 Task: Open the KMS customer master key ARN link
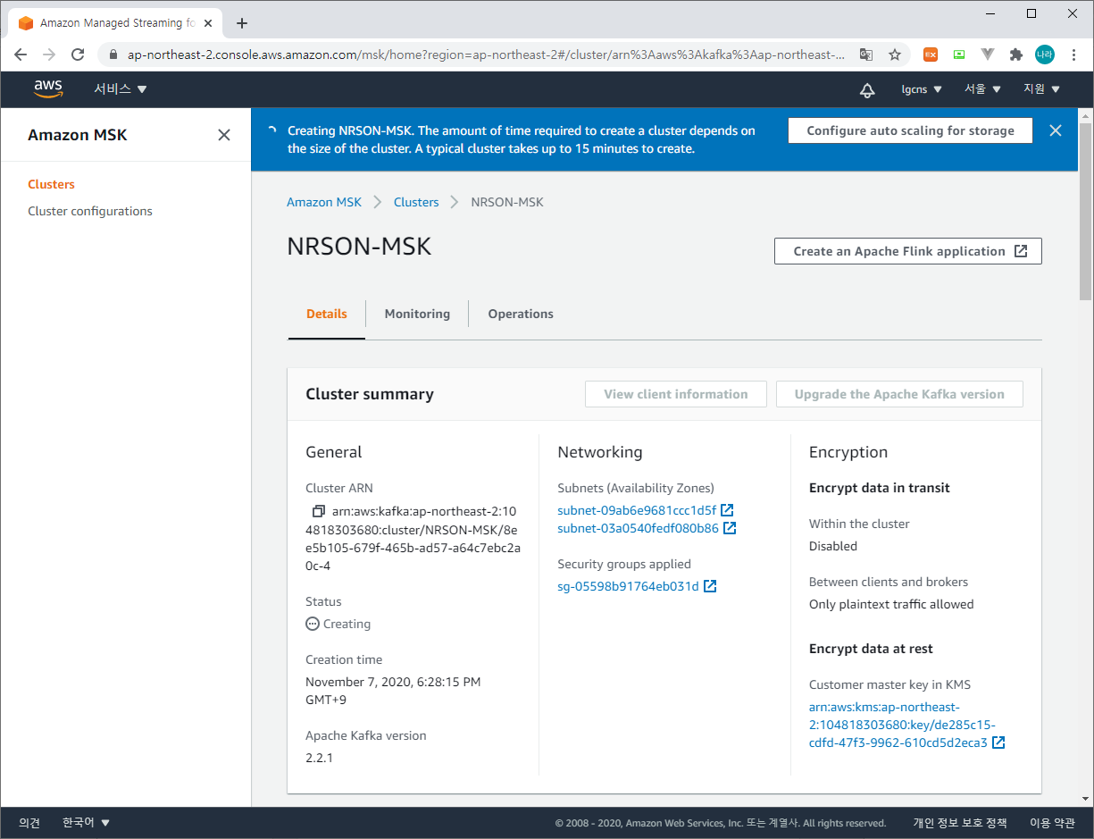pyautogui.click(x=900, y=725)
